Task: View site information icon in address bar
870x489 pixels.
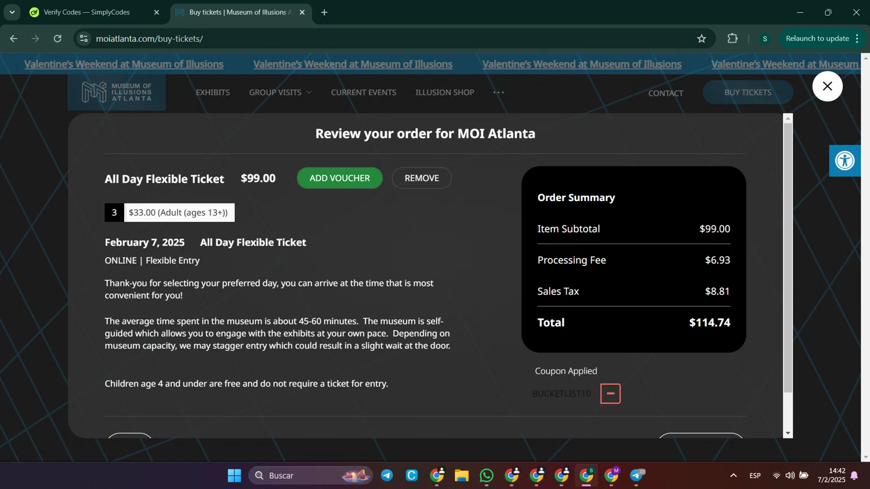Action: click(84, 39)
